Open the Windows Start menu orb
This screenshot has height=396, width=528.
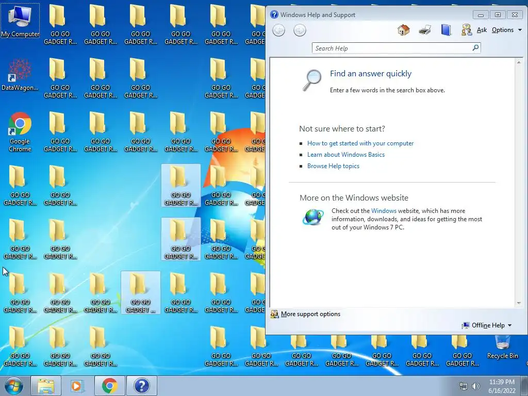pos(14,386)
